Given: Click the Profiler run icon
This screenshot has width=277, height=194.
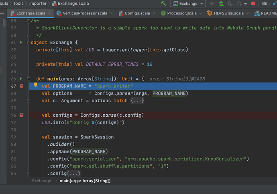Looking at the screenshot, I should [239, 4].
